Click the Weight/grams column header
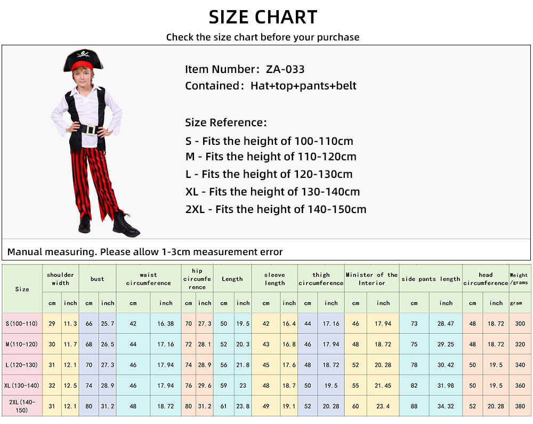Viewport: 533px width, 424px height. click(519, 279)
